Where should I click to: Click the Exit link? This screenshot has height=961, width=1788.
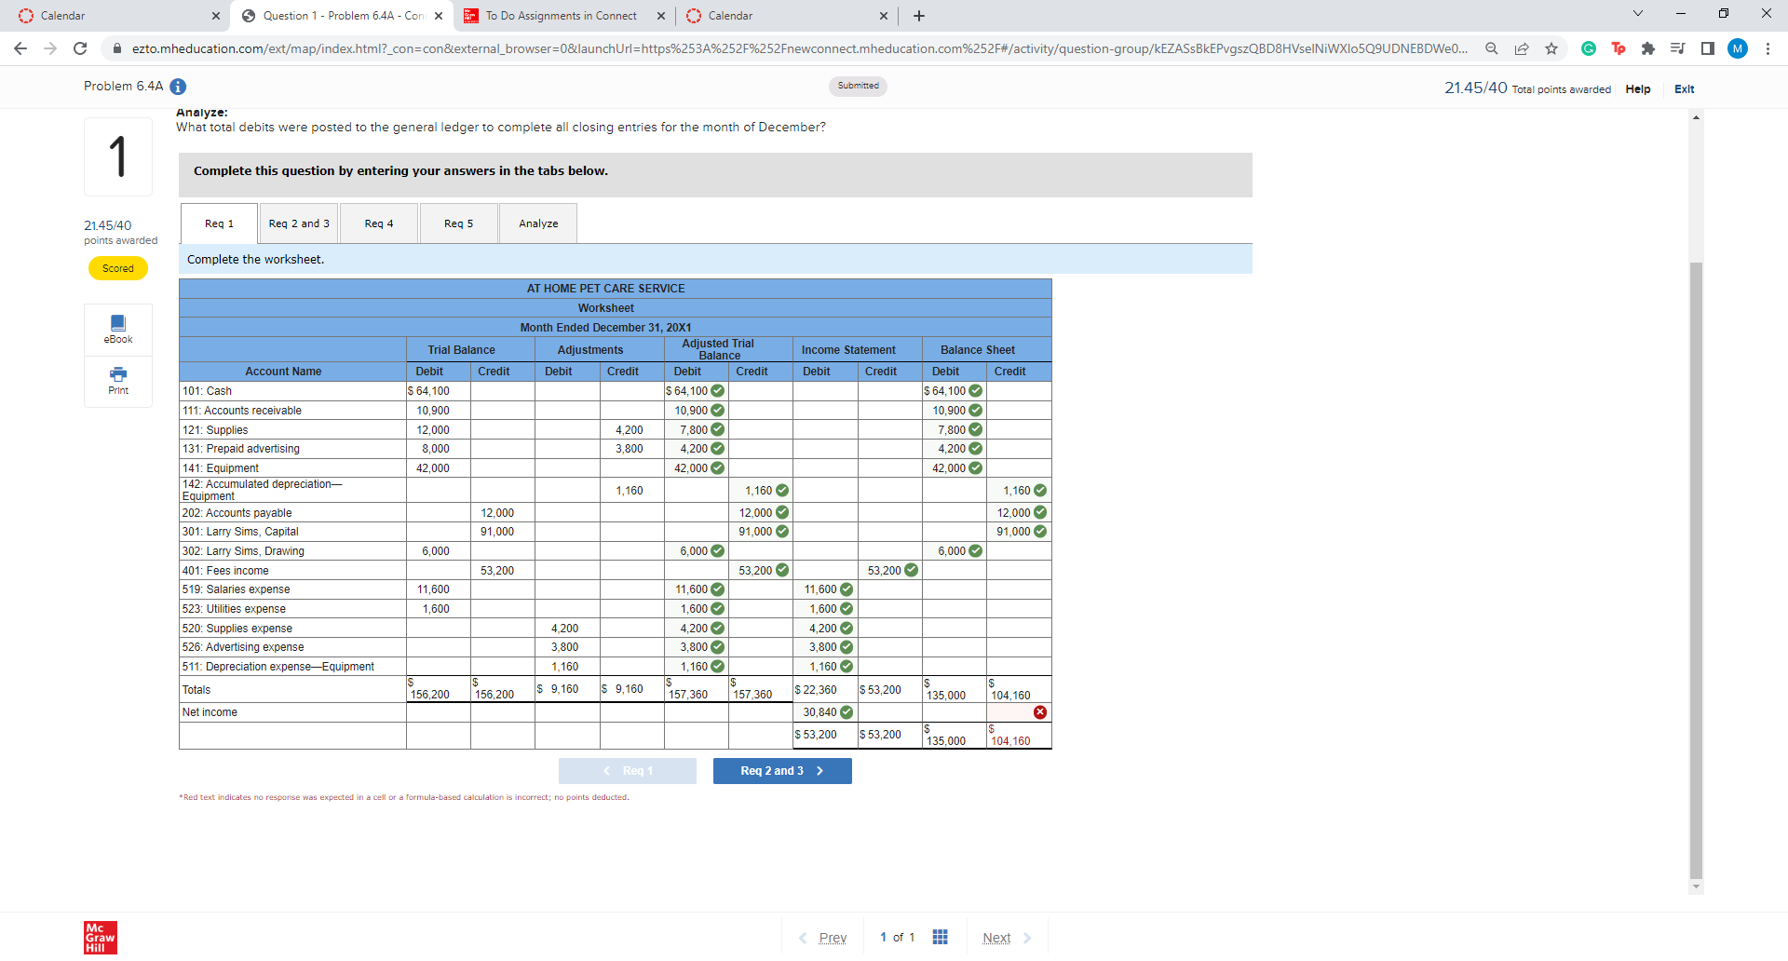pyautogui.click(x=1685, y=89)
